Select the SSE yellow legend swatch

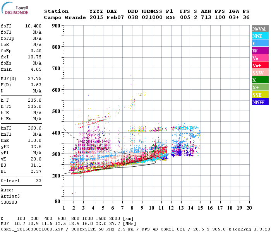(x=260, y=95)
